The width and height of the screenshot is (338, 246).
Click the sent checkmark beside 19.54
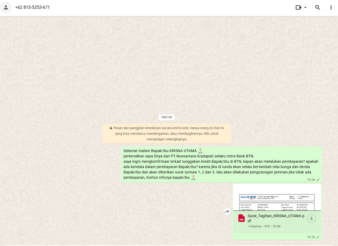point(318,180)
